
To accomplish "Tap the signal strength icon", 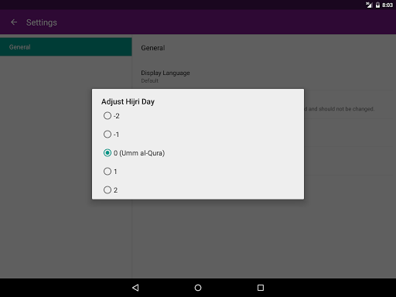I will (369, 5).
